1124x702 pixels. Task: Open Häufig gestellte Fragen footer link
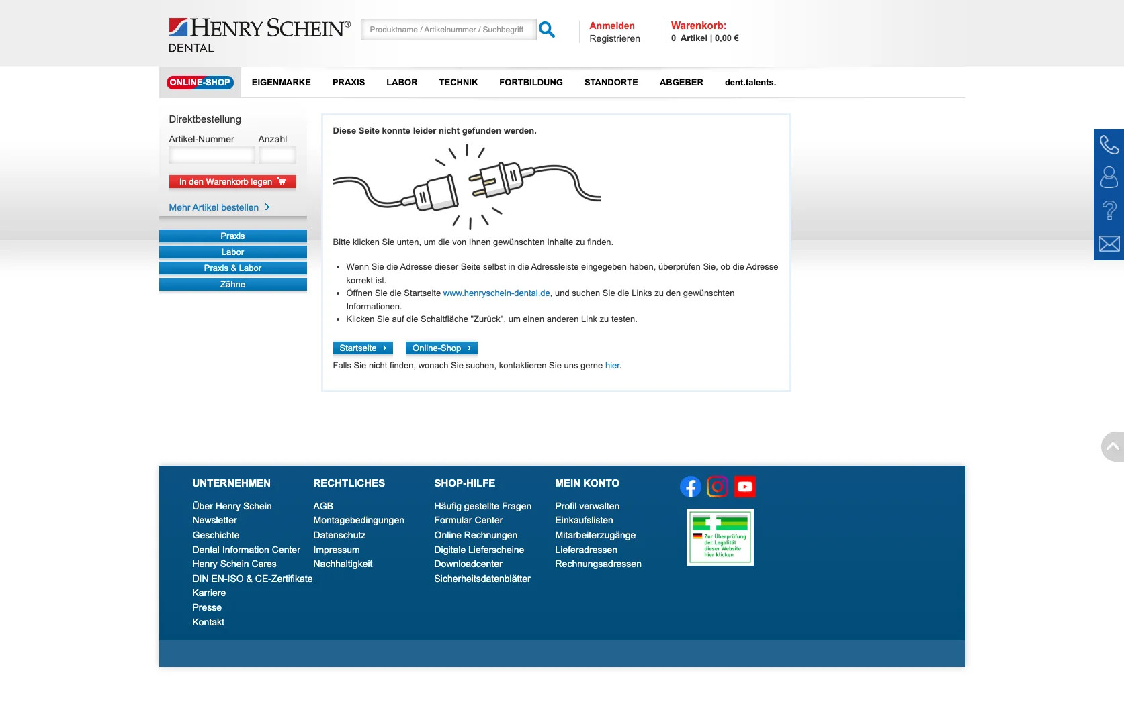[482, 506]
